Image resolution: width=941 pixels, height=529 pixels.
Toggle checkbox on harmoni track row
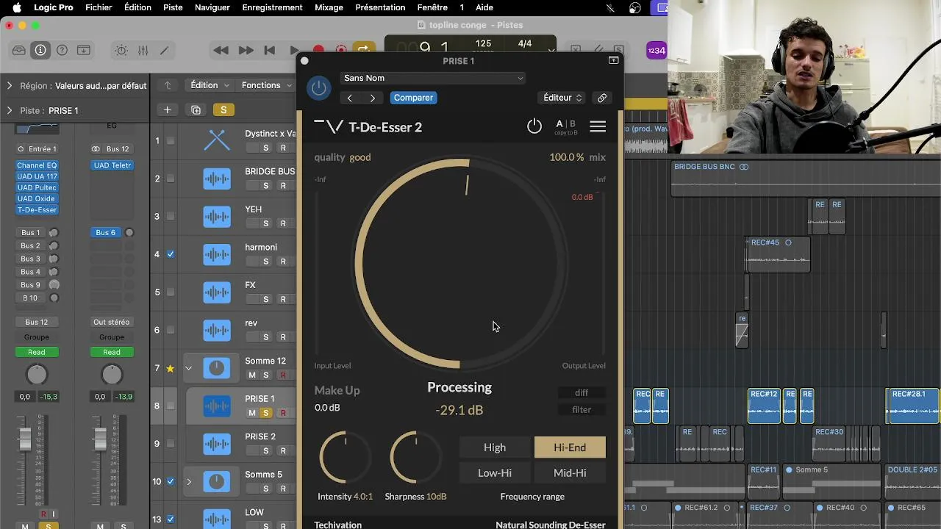[171, 254]
